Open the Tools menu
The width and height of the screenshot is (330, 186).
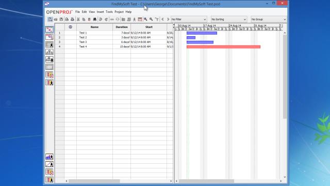109,12
